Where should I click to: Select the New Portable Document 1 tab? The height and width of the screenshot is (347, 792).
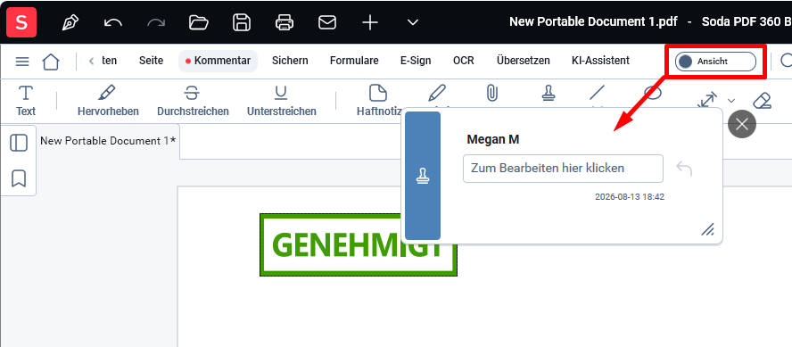point(108,141)
